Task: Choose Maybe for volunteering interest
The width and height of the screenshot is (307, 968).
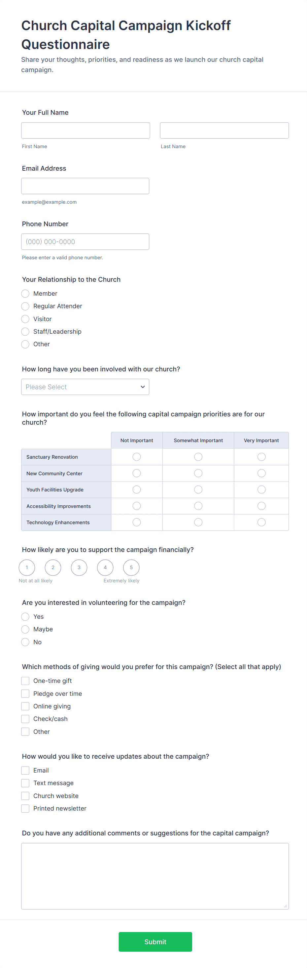Action: coord(25,629)
